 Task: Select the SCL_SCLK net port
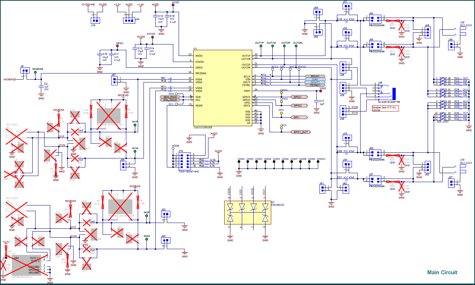(170, 100)
